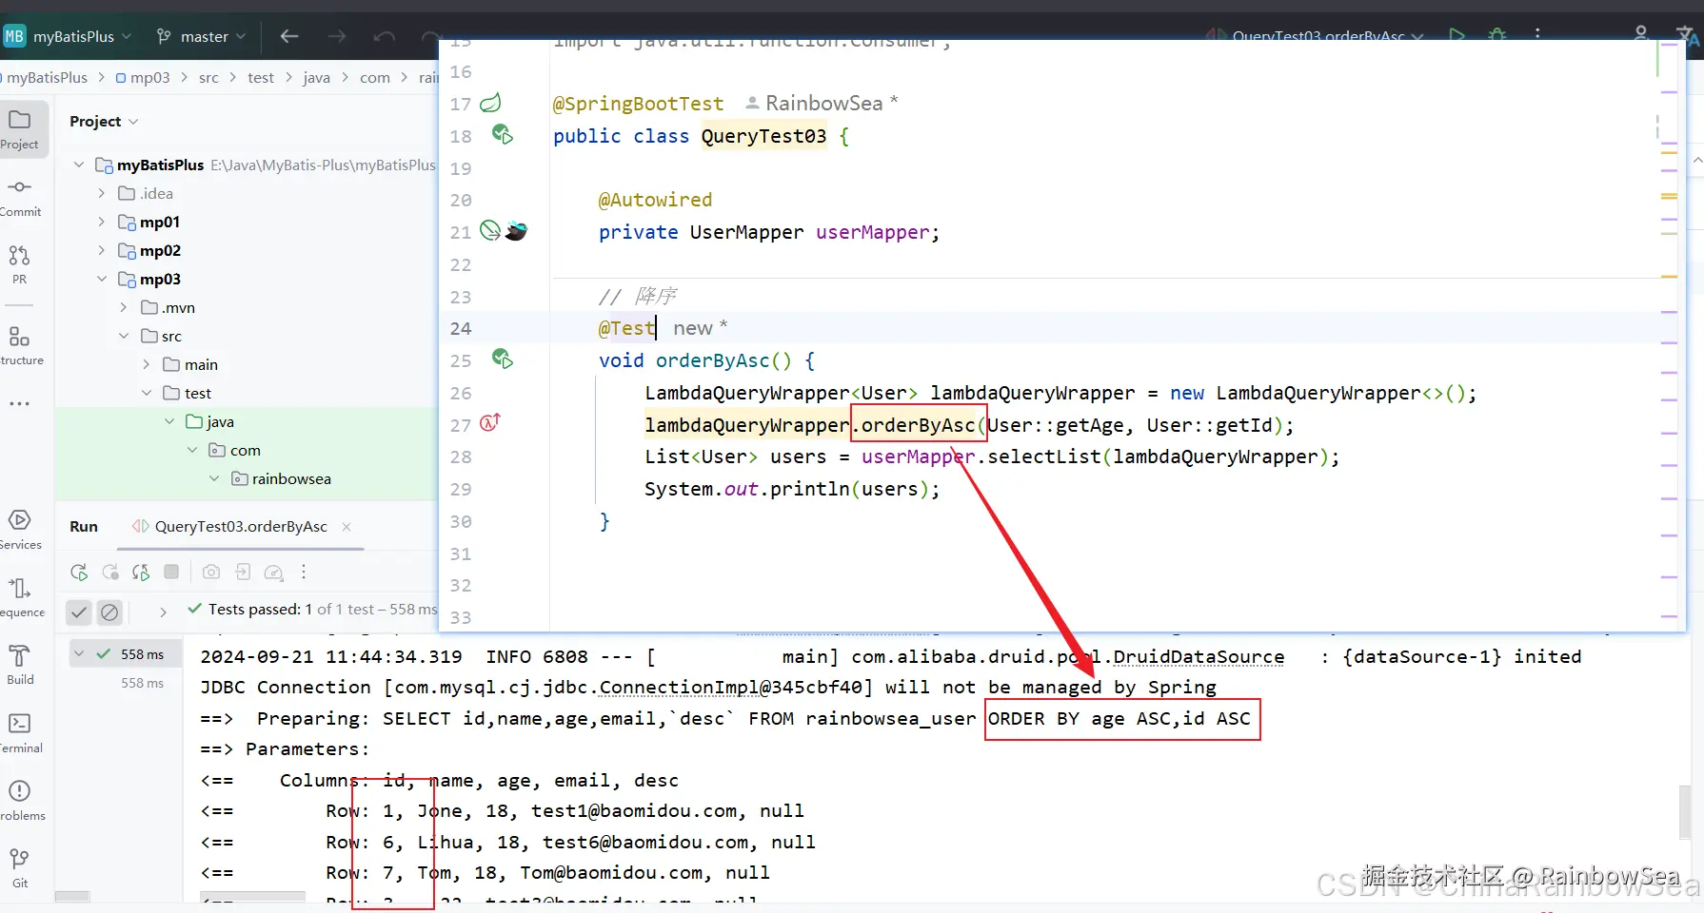Click the camera icon in Run toolbar
The width and height of the screenshot is (1704, 913).
pyautogui.click(x=211, y=572)
